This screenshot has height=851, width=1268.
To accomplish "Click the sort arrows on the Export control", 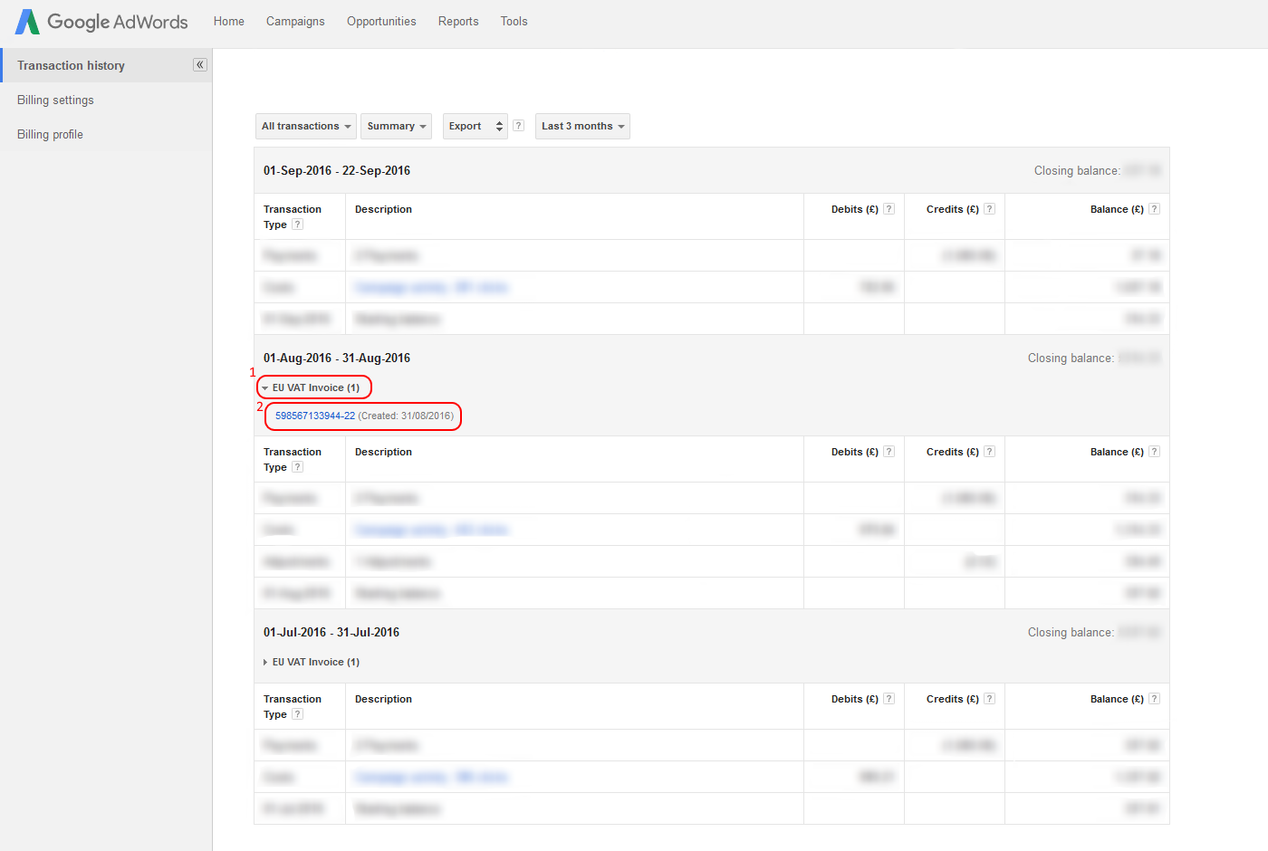I will point(498,126).
